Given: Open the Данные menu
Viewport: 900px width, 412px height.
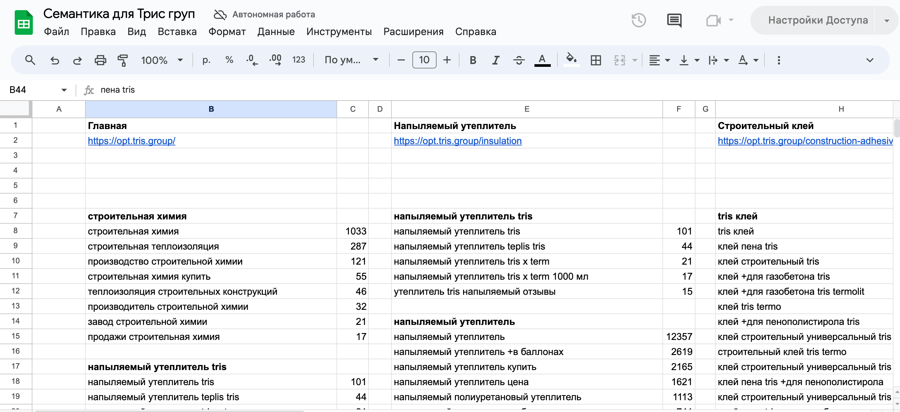Looking at the screenshot, I should [276, 31].
